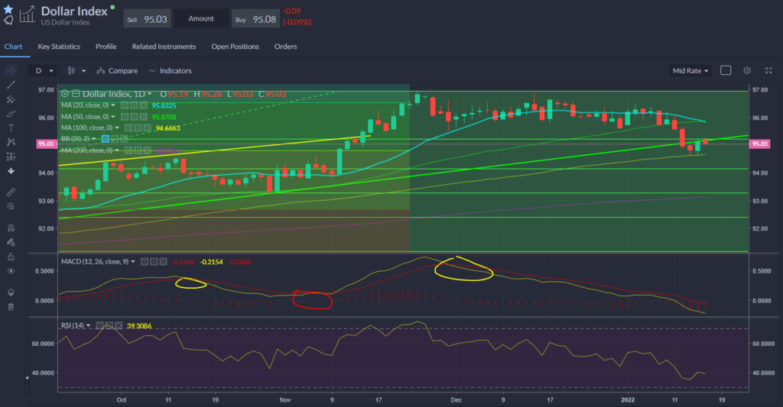
Task: Open the Related Instruments tab
Action: point(164,47)
